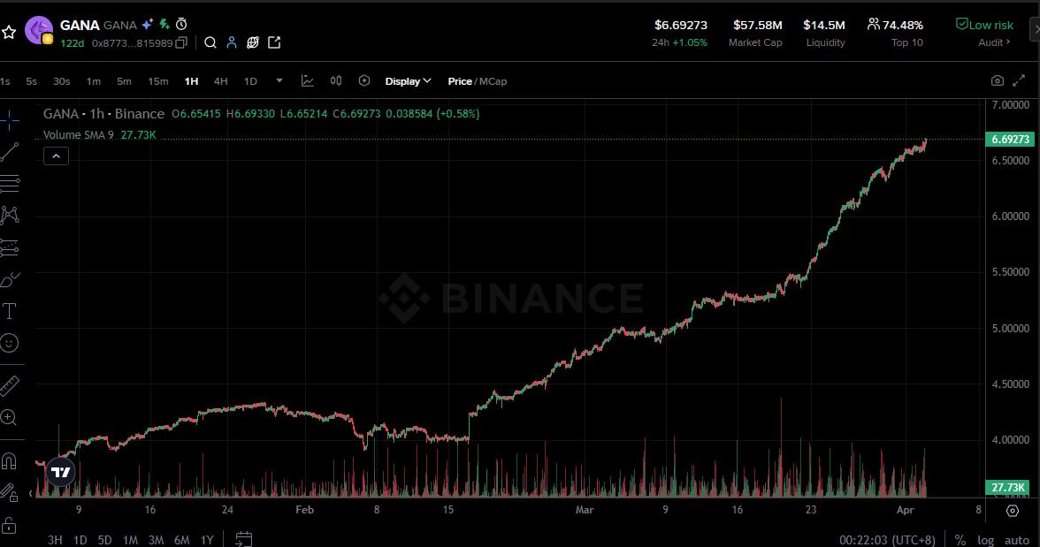Take a chart snapshot with camera icon
The image size is (1040, 547).
coord(997,81)
